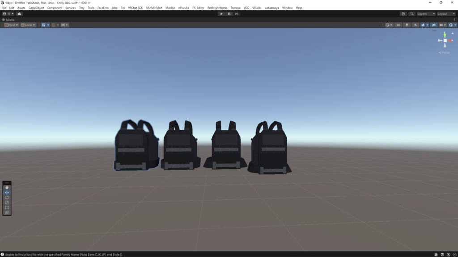Click the search icon near Layers
Viewport: 458px width, 257px height.
[x=411, y=14]
